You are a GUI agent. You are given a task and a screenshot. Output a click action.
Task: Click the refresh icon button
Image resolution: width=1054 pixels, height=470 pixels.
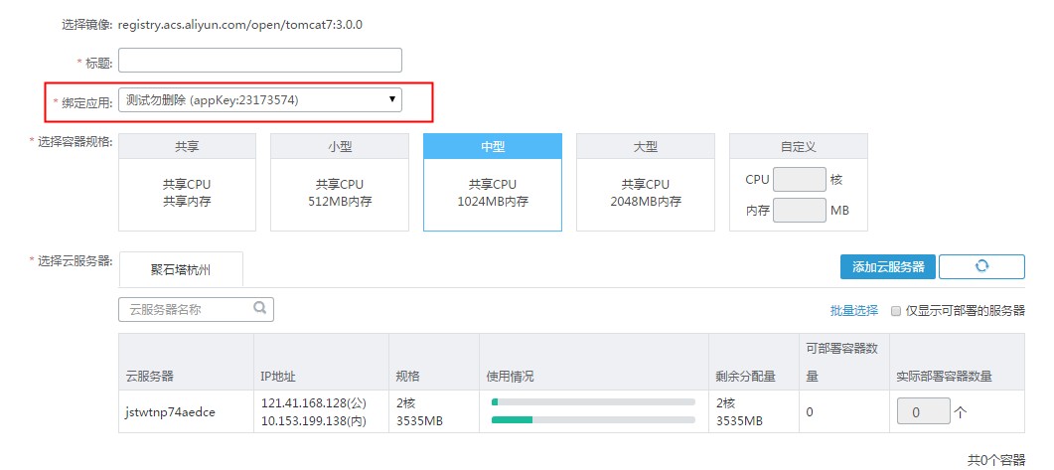coord(981,266)
